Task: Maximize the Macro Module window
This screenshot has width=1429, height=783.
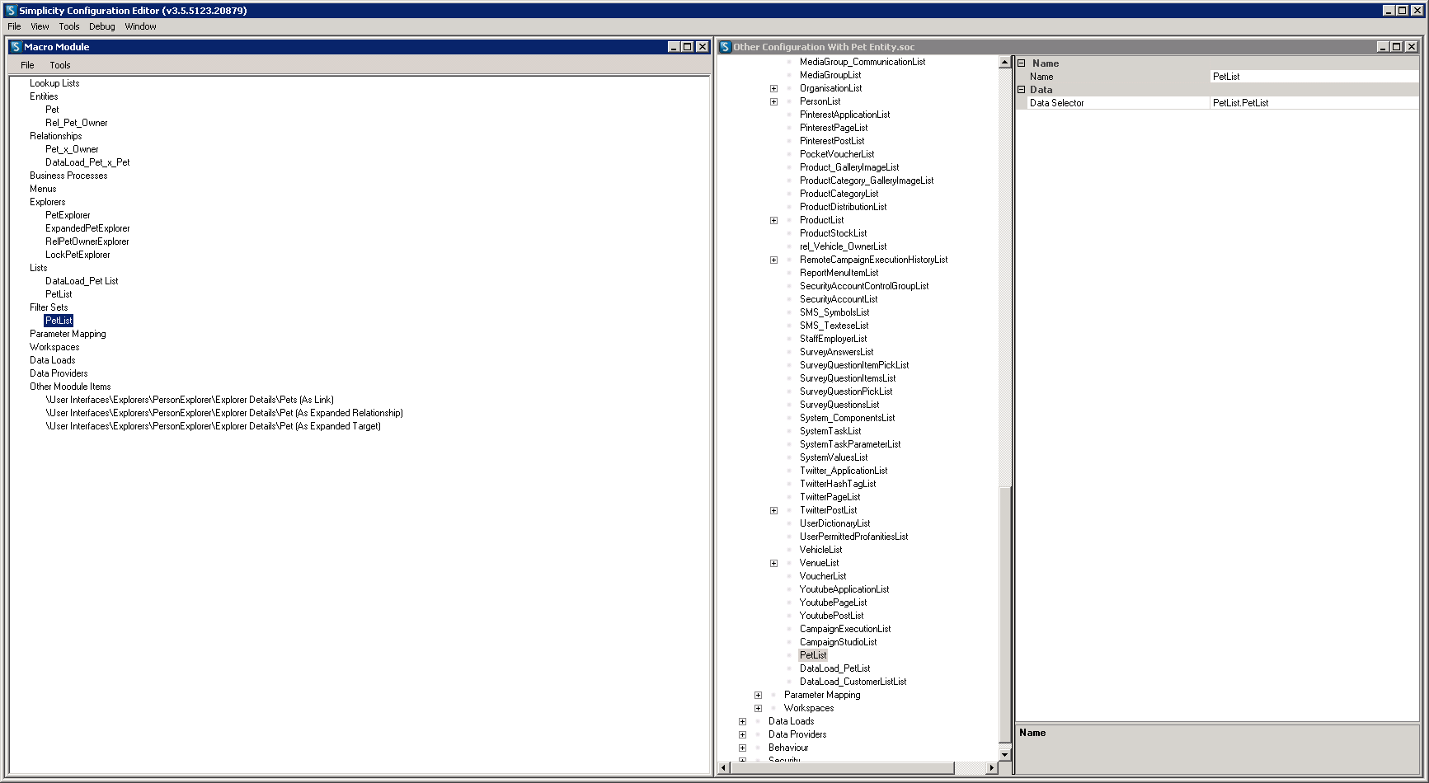Action: click(688, 47)
